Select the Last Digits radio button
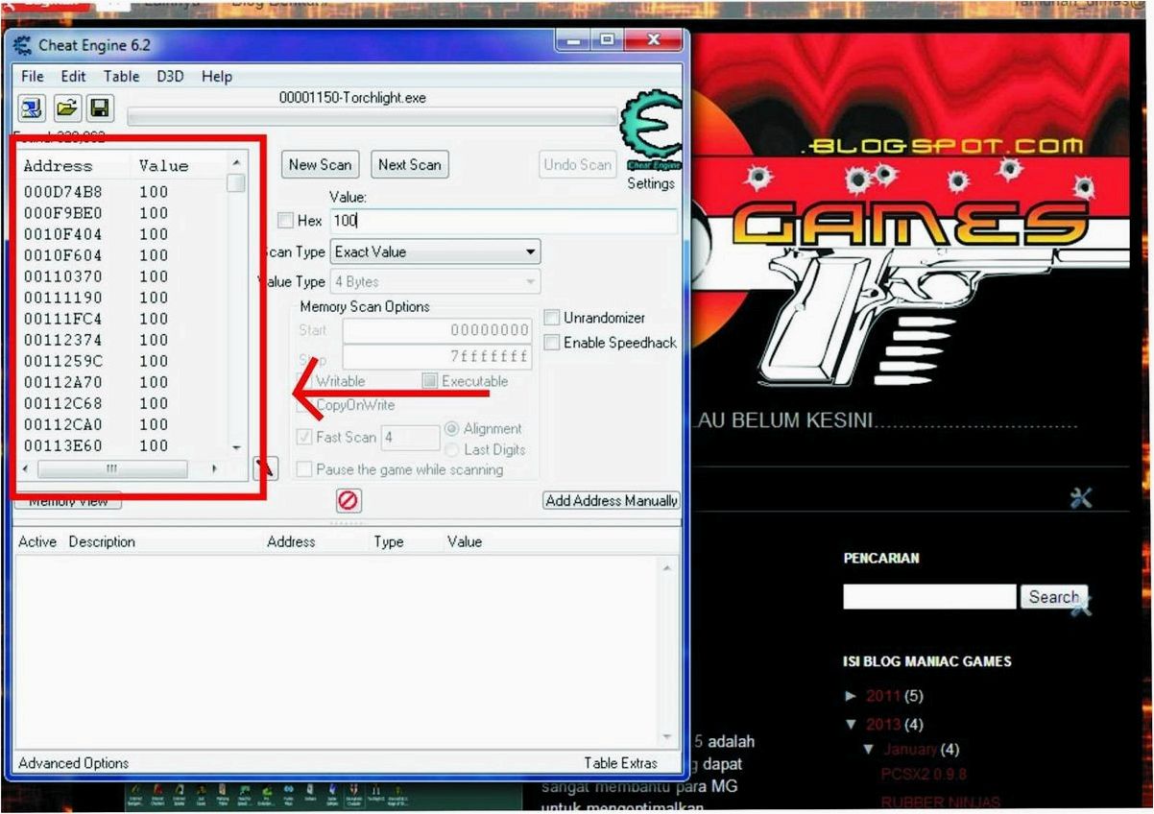The height and width of the screenshot is (814, 1154). 452,449
